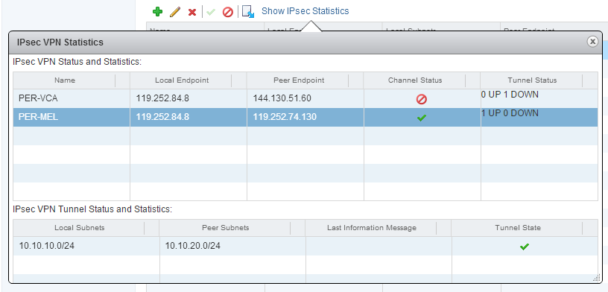Sort by the Name column header
The image size is (608, 292).
point(65,80)
